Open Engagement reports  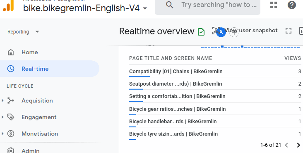click(x=39, y=117)
